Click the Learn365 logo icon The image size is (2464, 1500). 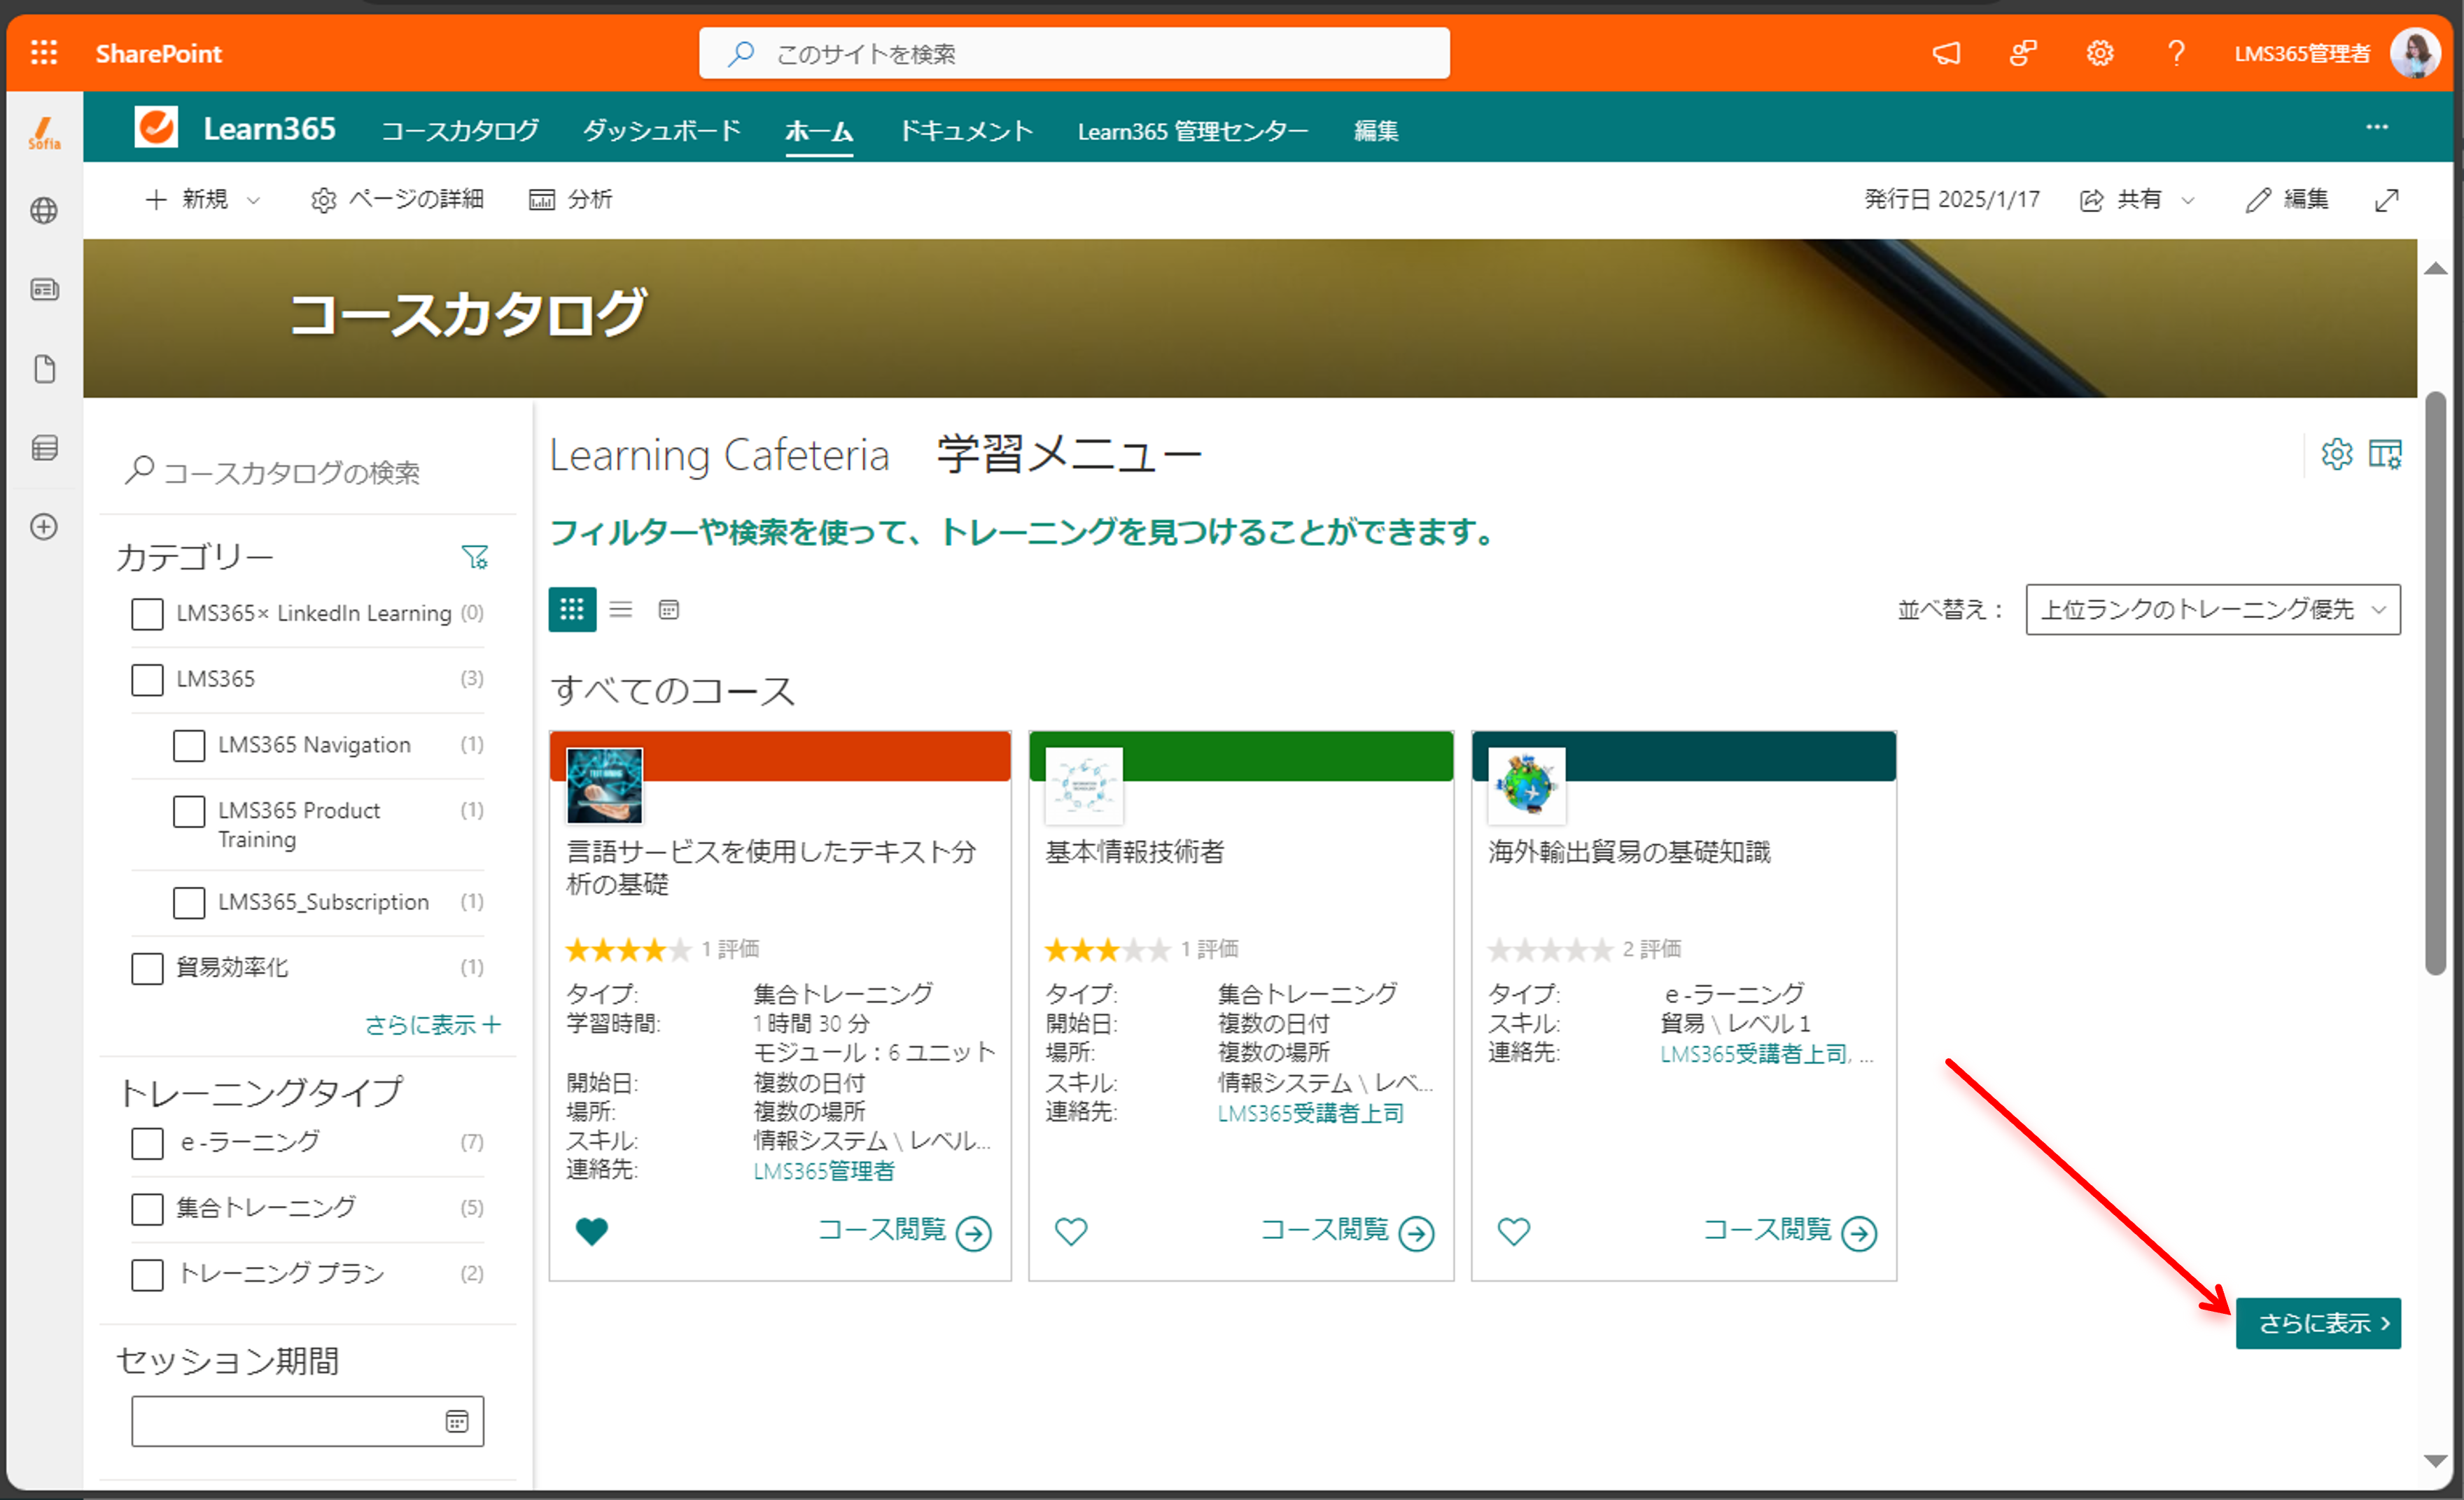click(x=156, y=128)
